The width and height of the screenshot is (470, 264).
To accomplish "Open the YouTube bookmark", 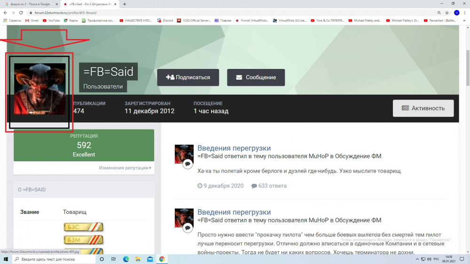I will tap(51, 21).
